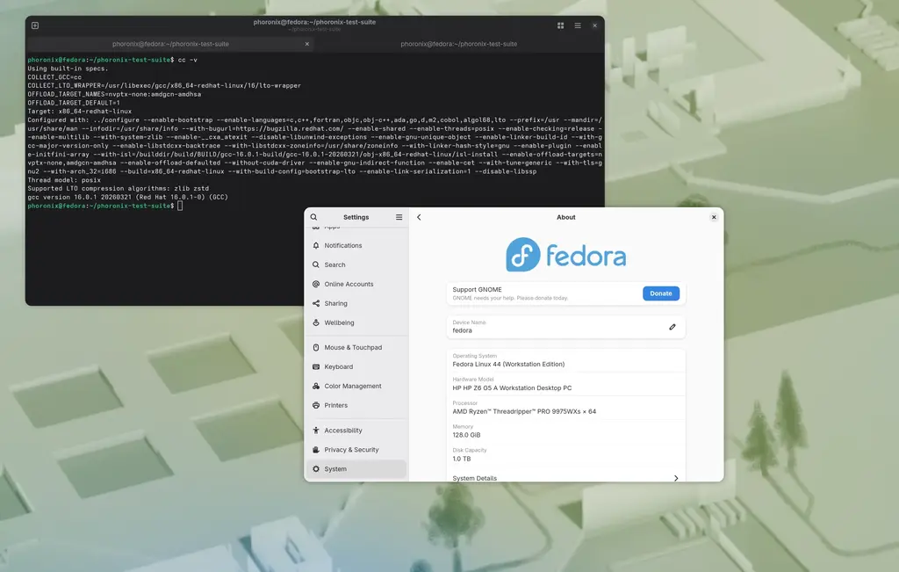Show terminal tab overview grid
Screen dimensions: 899x572
click(x=560, y=25)
